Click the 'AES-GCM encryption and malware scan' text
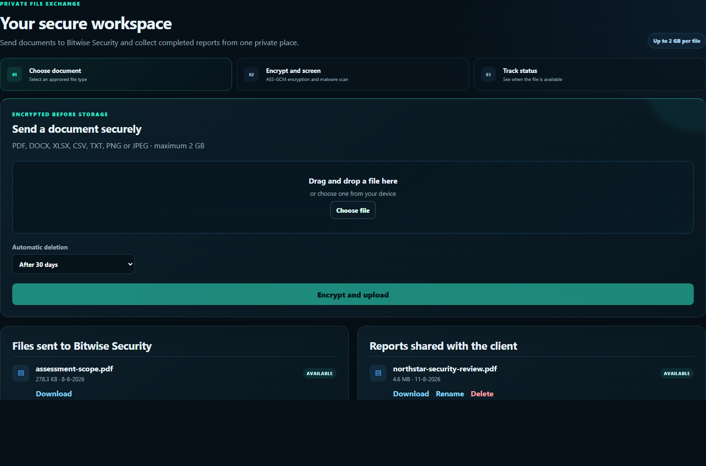The image size is (706, 466). [307, 80]
